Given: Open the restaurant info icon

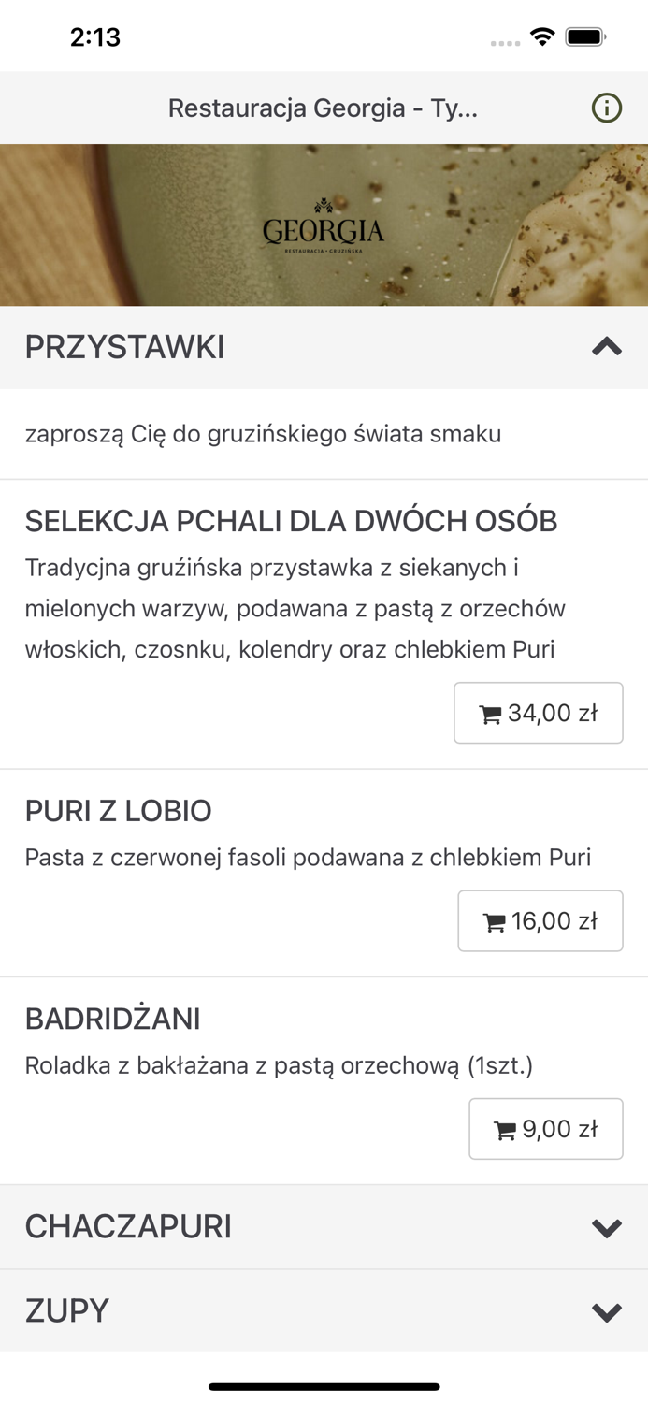Looking at the screenshot, I should point(607,108).
